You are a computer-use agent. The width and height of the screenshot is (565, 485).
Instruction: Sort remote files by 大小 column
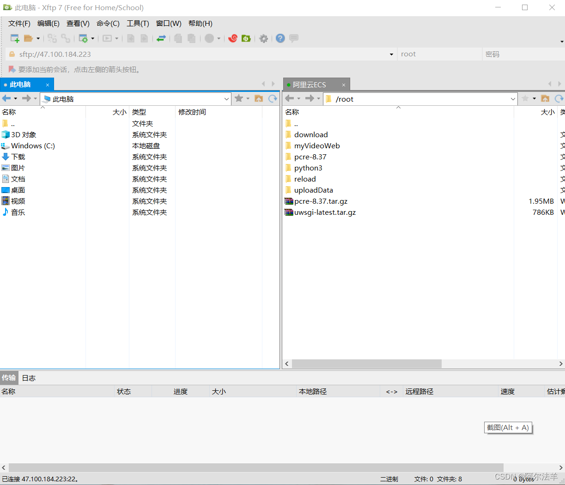click(535, 112)
